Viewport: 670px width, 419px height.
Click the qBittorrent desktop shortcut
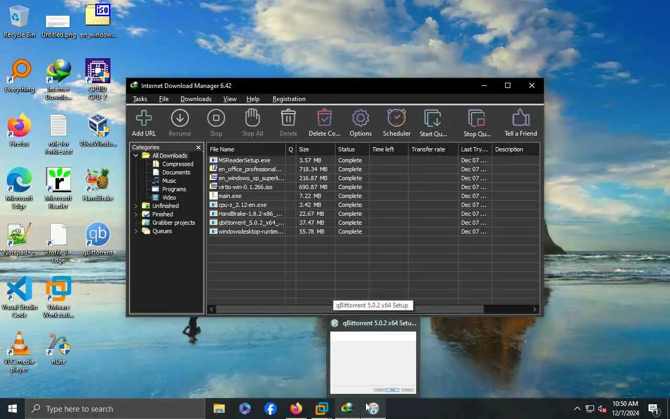pos(98,239)
